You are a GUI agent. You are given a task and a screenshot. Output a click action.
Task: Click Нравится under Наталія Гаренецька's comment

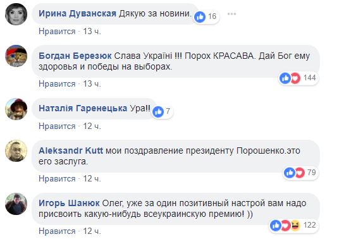(x=57, y=126)
